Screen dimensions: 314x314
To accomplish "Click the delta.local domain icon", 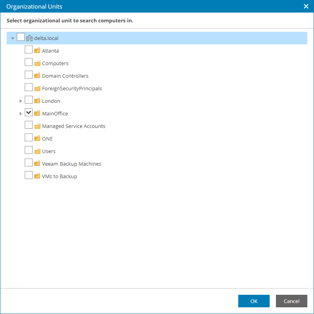I will [x=29, y=38].
